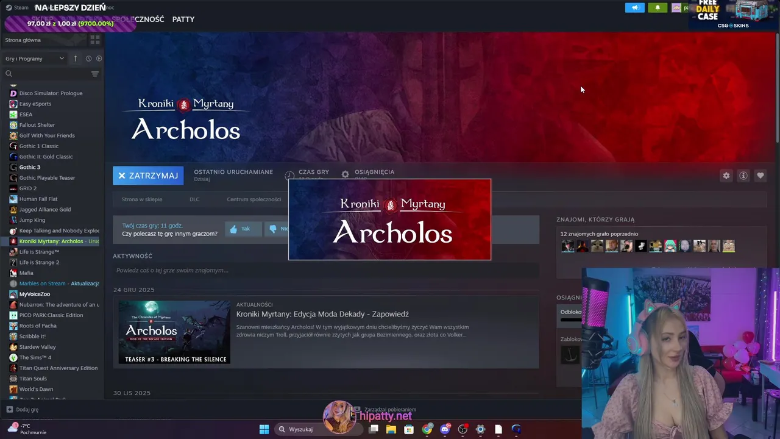Screen dimensions: 780x439
Task: Select Life is Strange 2 entry
Action: coord(39,262)
